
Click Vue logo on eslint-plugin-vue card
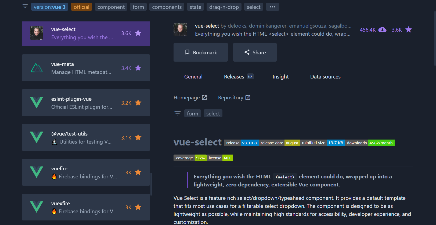(x=37, y=103)
